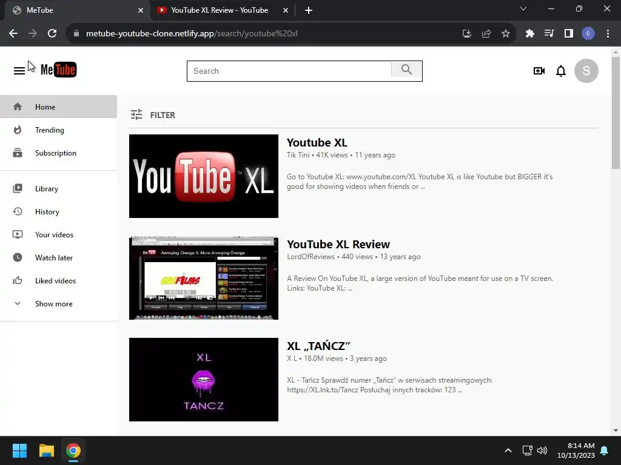621x465 pixels.
Task: Click the YouTube XL logo thumbnail
Action: (x=204, y=176)
